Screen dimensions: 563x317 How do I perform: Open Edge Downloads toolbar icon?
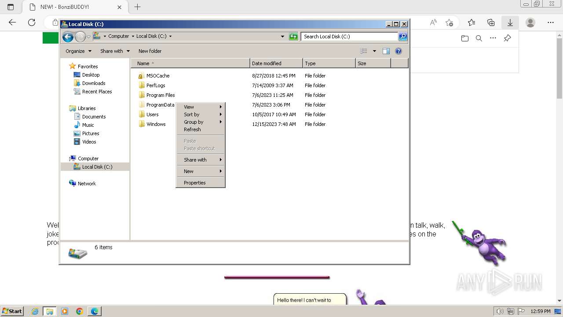click(510, 22)
